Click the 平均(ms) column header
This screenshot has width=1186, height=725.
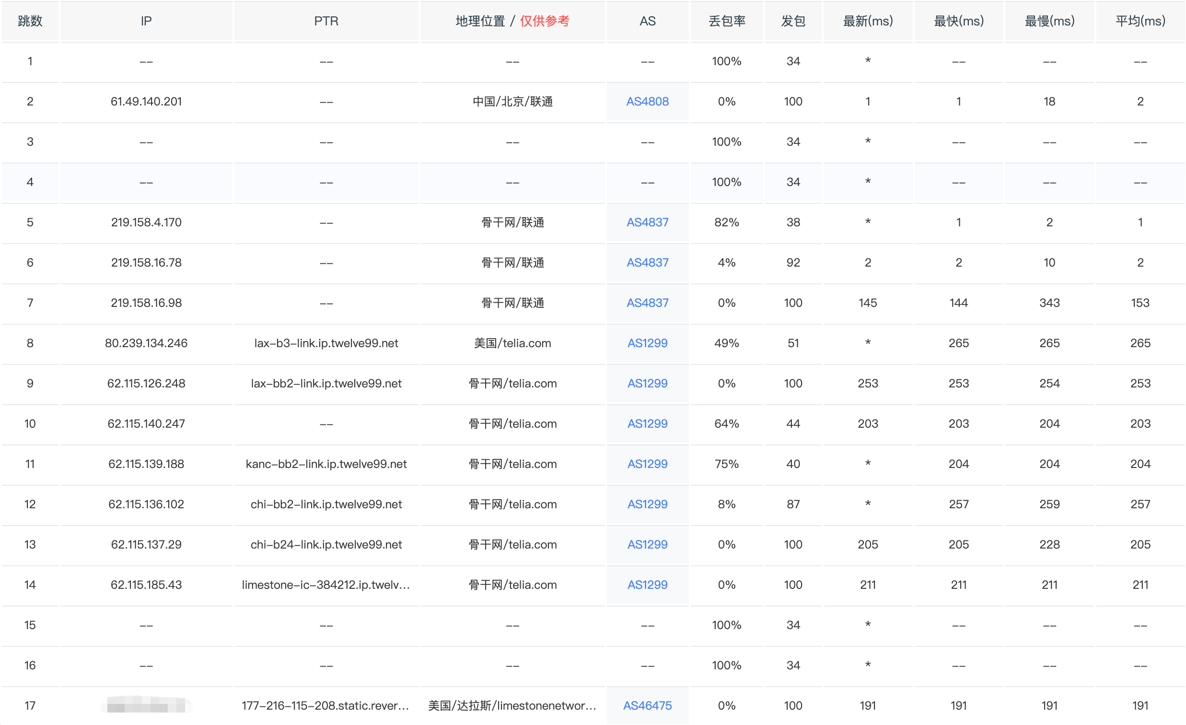click(x=1140, y=21)
